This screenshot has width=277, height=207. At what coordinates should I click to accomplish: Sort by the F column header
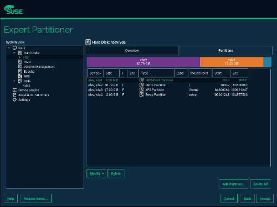click(x=123, y=73)
